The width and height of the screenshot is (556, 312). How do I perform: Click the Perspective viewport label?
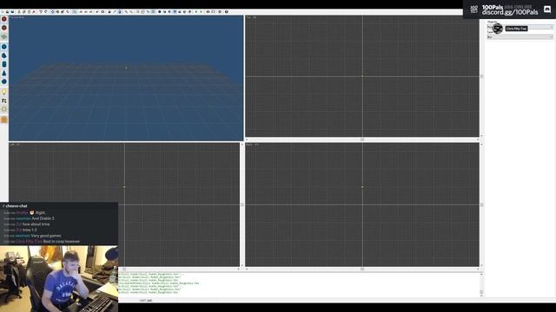coord(17,17)
